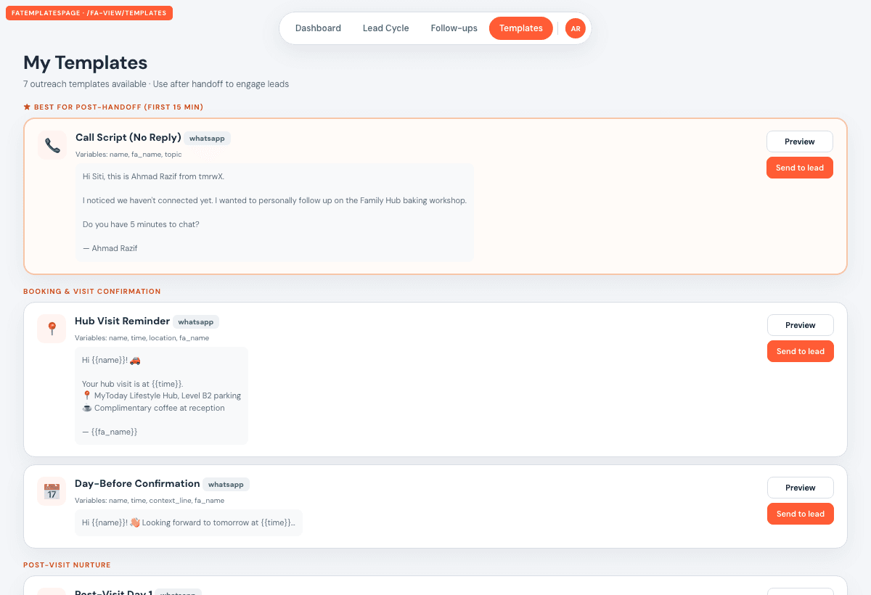871x595 pixels.
Task: Click 'Looking forward to tomorrow' message preview
Action: (x=188, y=522)
